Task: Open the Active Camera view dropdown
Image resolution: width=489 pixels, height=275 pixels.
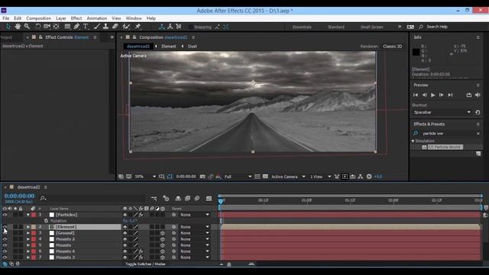Action: 288,176
